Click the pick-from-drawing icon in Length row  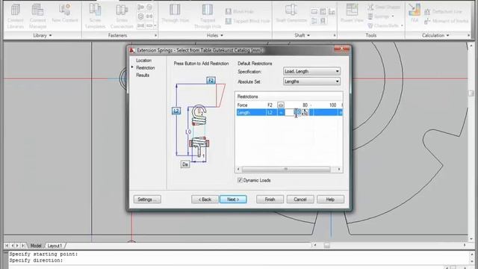tap(305, 113)
